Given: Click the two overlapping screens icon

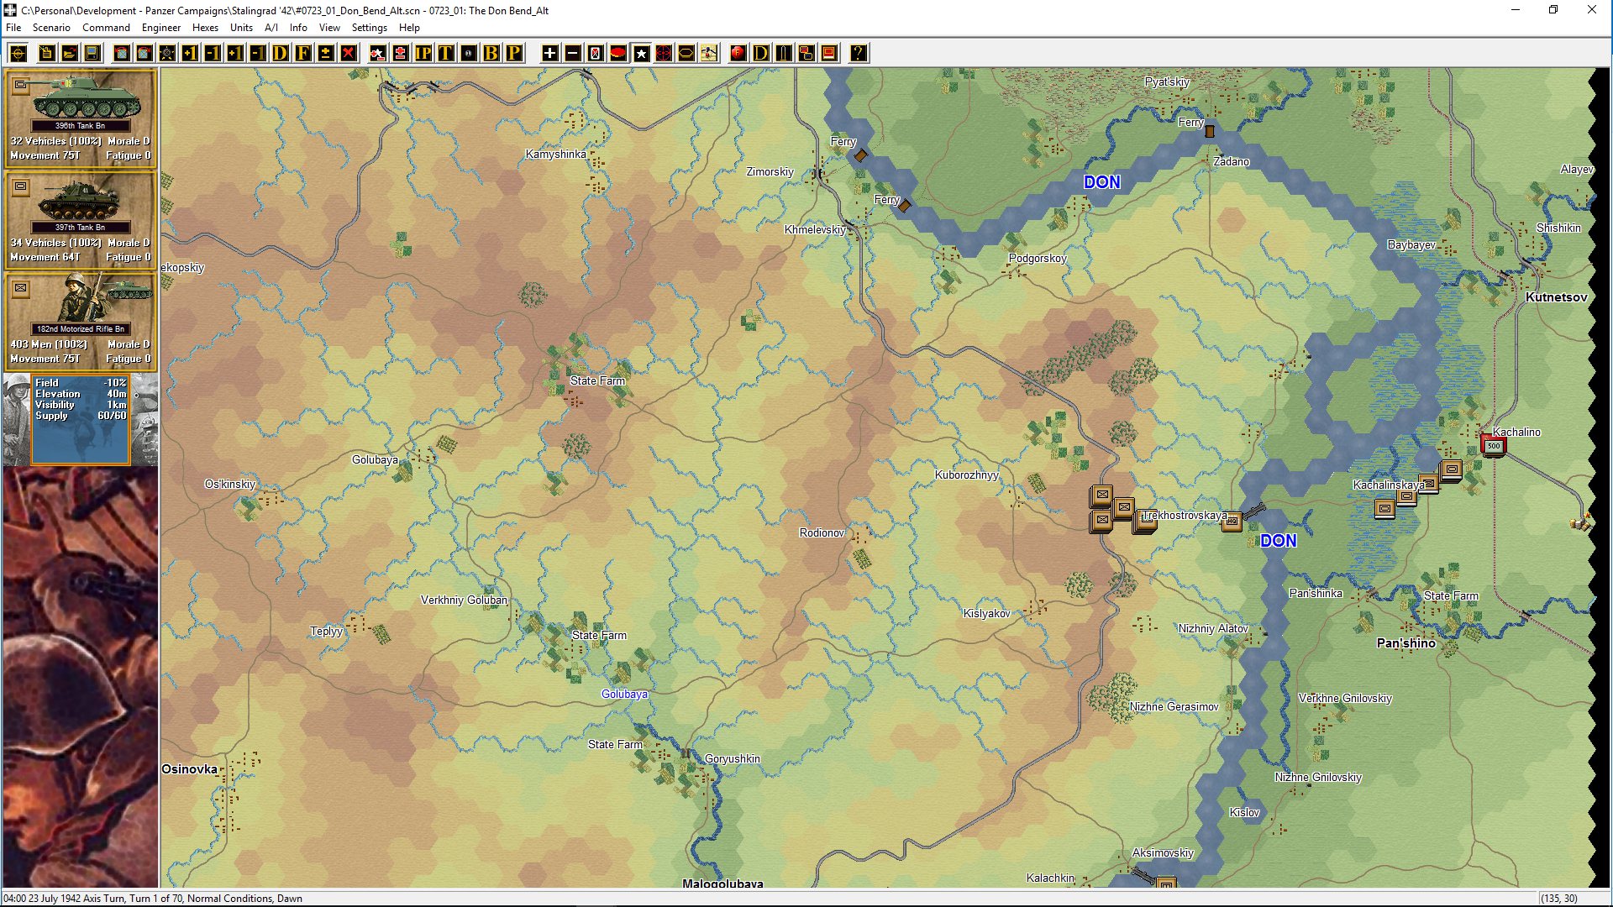Looking at the screenshot, I should click(x=806, y=54).
